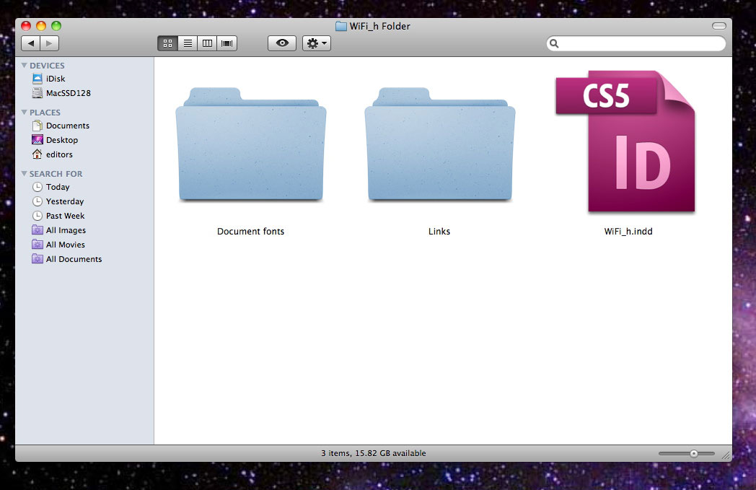This screenshot has width=756, height=490.
Task: Zoom the window with green button
Action: click(x=56, y=26)
